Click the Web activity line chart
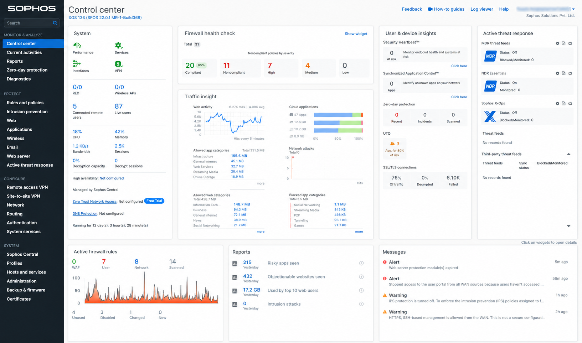This screenshot has height=343, width=582. pyautogui.click(x=233, y=123)
